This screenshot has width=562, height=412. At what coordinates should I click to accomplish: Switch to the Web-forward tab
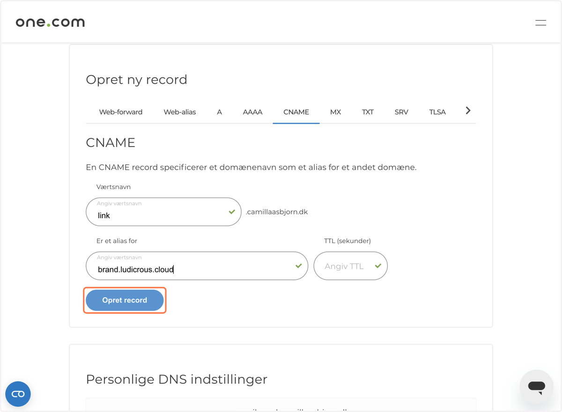pos(121,112)
